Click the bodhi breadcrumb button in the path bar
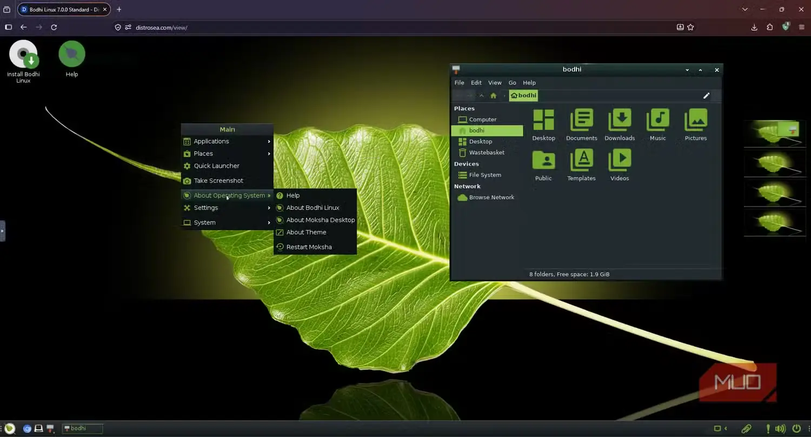The width and height of the screenshot is (811, 437). (523, 96)
